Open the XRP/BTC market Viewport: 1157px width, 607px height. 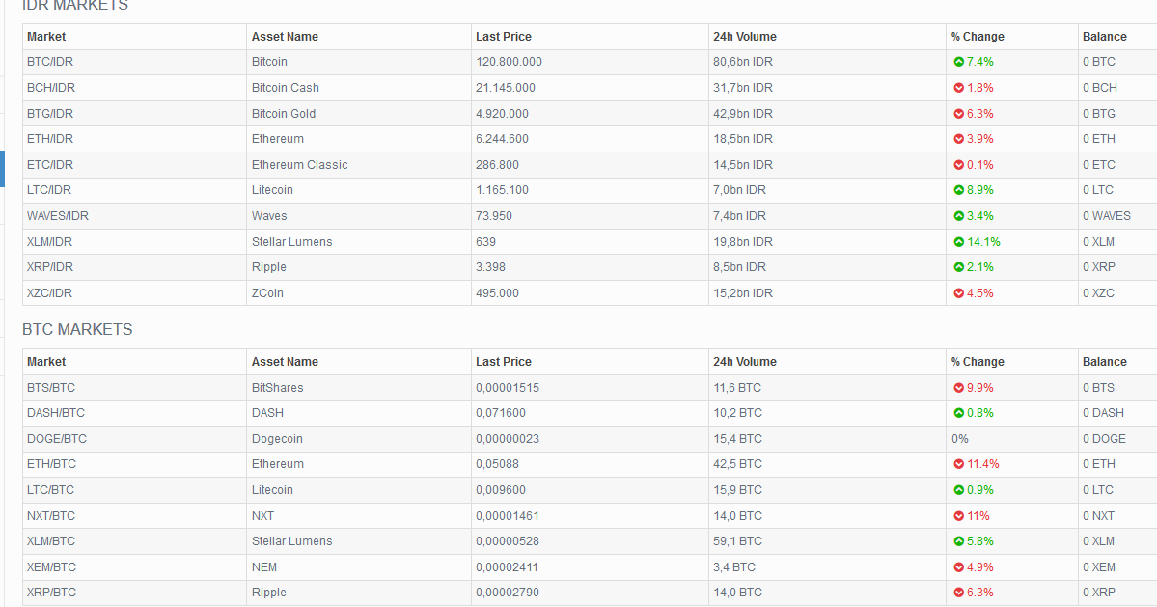click(x=52, y=593)
